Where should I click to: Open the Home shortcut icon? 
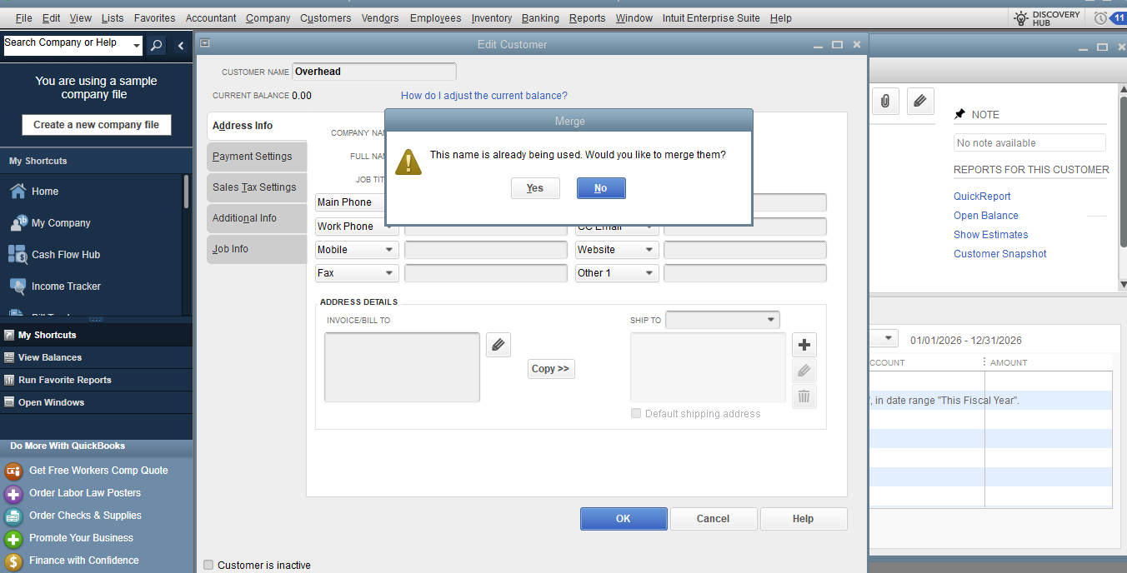18,191
